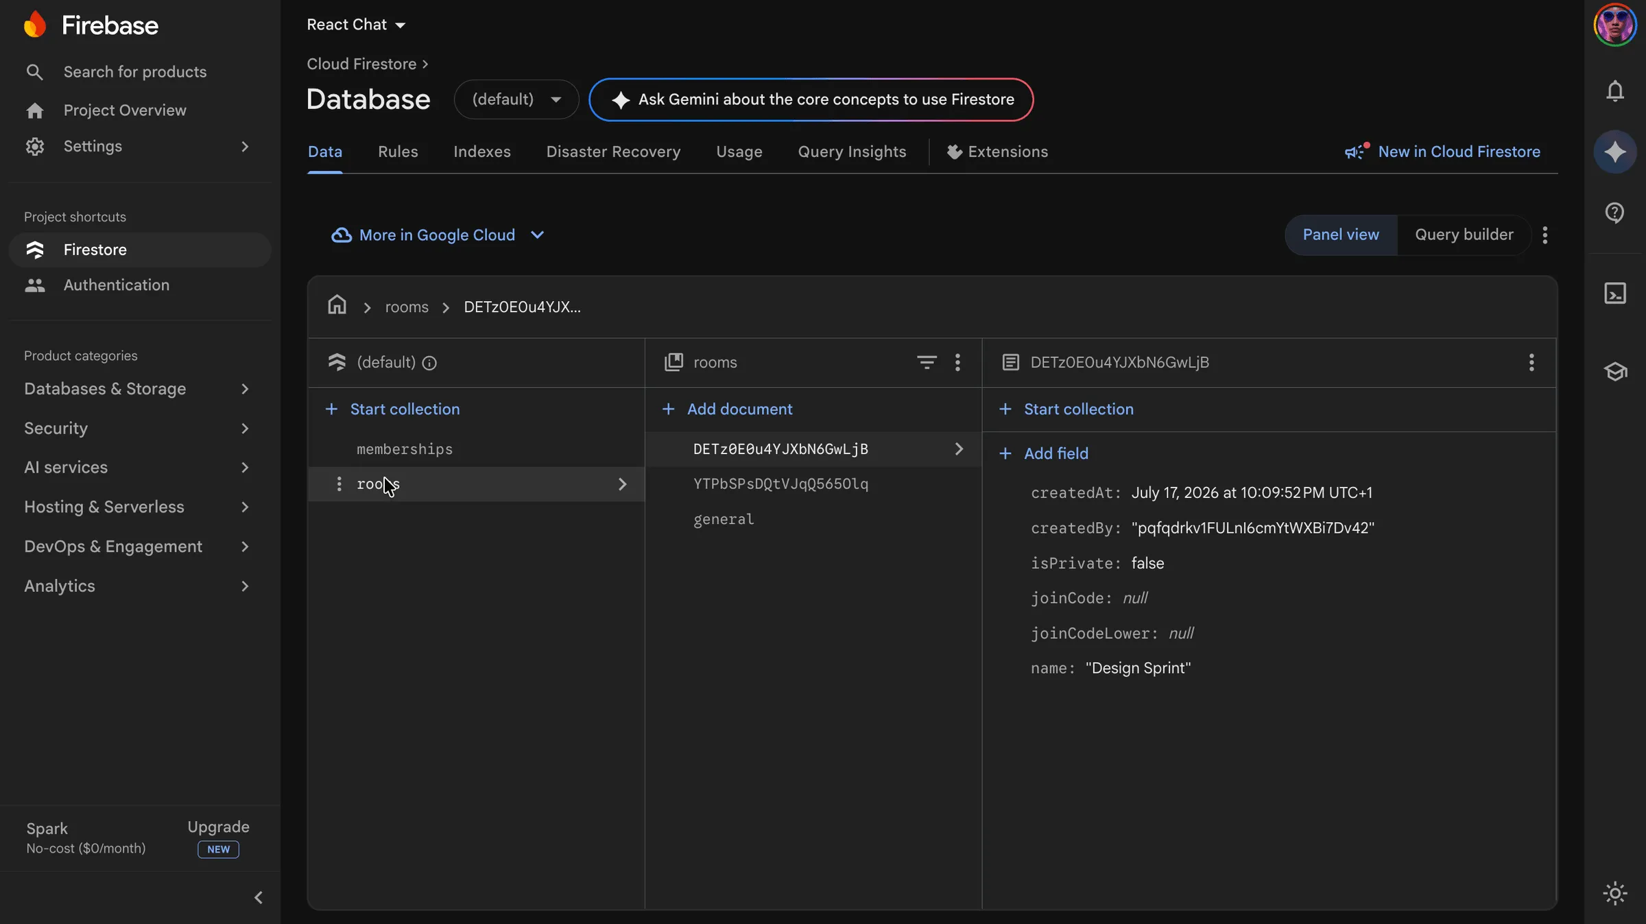Switch to the Indexes tab
Image resolution: width=1646 pixels, height=924 pixels.
pyautogui.click(x=482, y=152)
